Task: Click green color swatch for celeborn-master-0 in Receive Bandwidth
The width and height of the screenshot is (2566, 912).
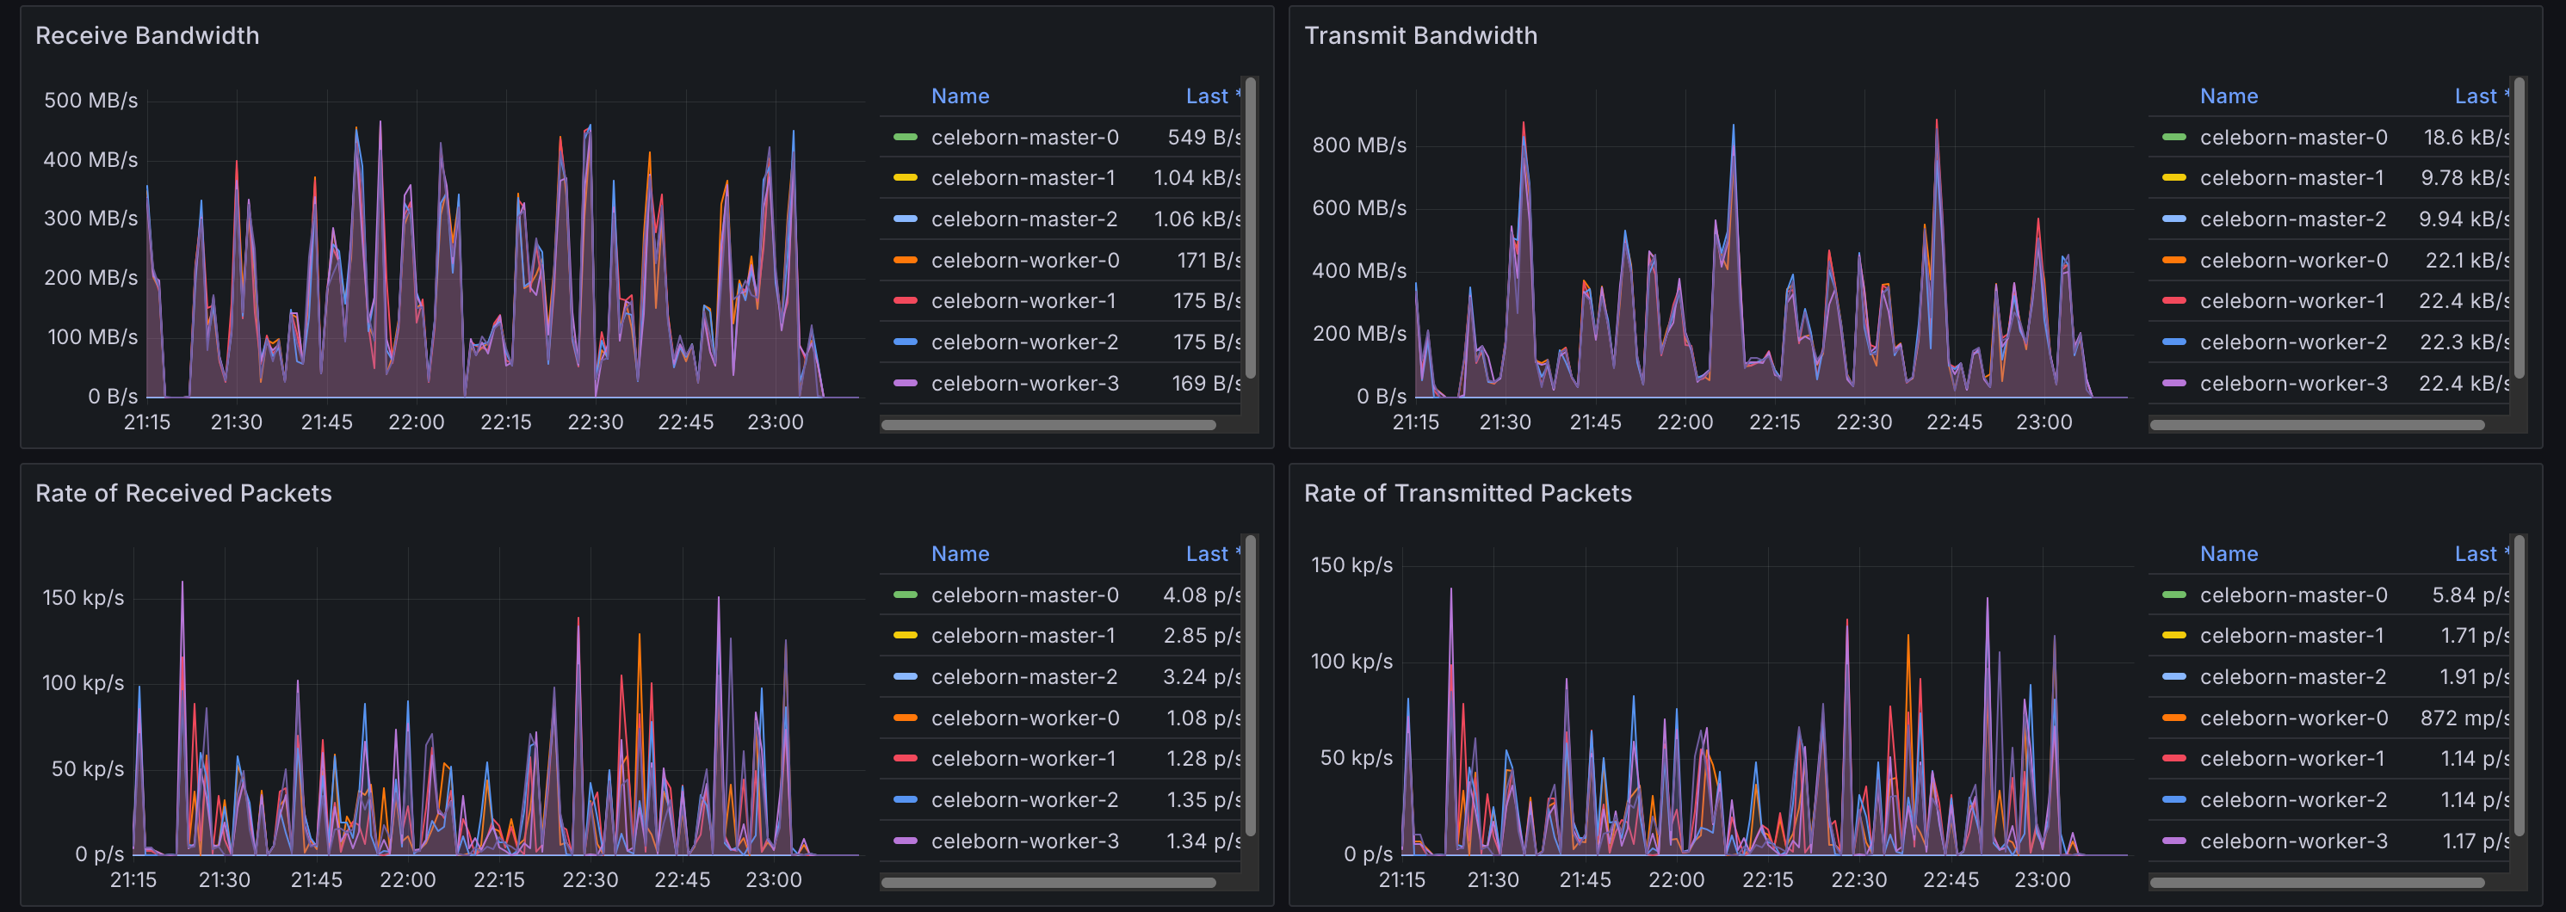Action: click(x=905, y=138)
